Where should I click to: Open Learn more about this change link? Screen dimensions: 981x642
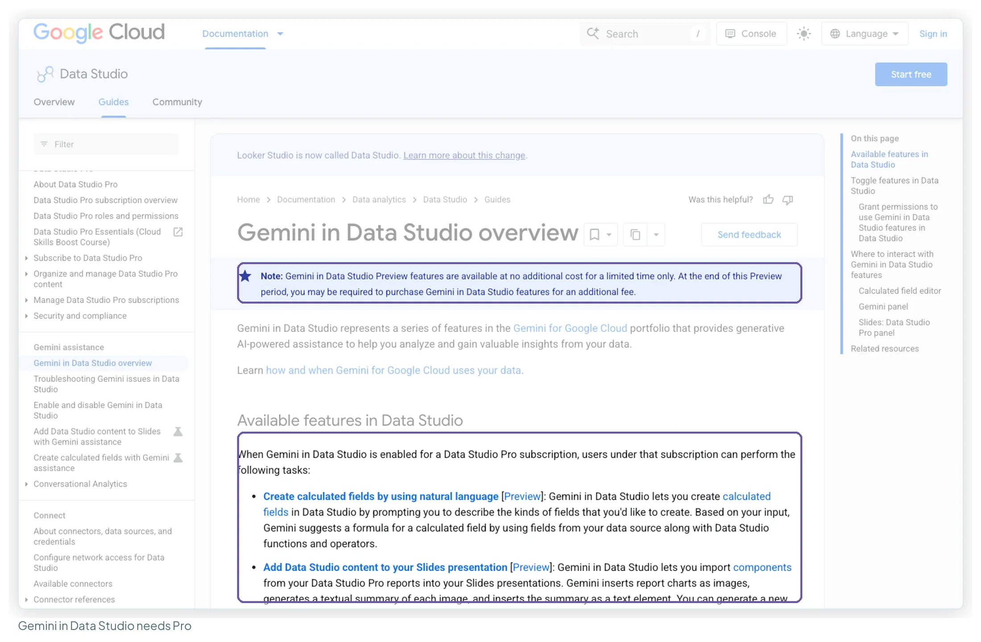[x=464, y=155]
